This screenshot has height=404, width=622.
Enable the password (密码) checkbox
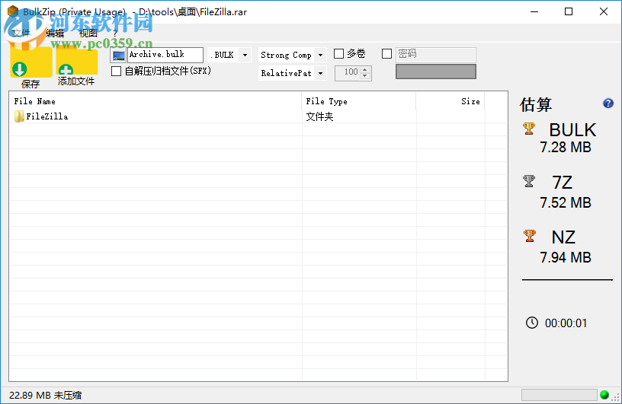tap(386, 53)
